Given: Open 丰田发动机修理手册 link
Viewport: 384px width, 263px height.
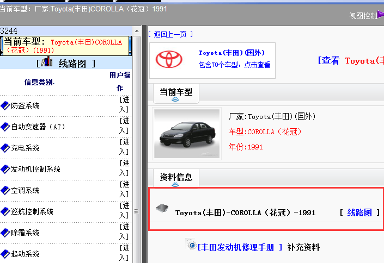Looking at the screenshot, I should click(x=240, y=248).
